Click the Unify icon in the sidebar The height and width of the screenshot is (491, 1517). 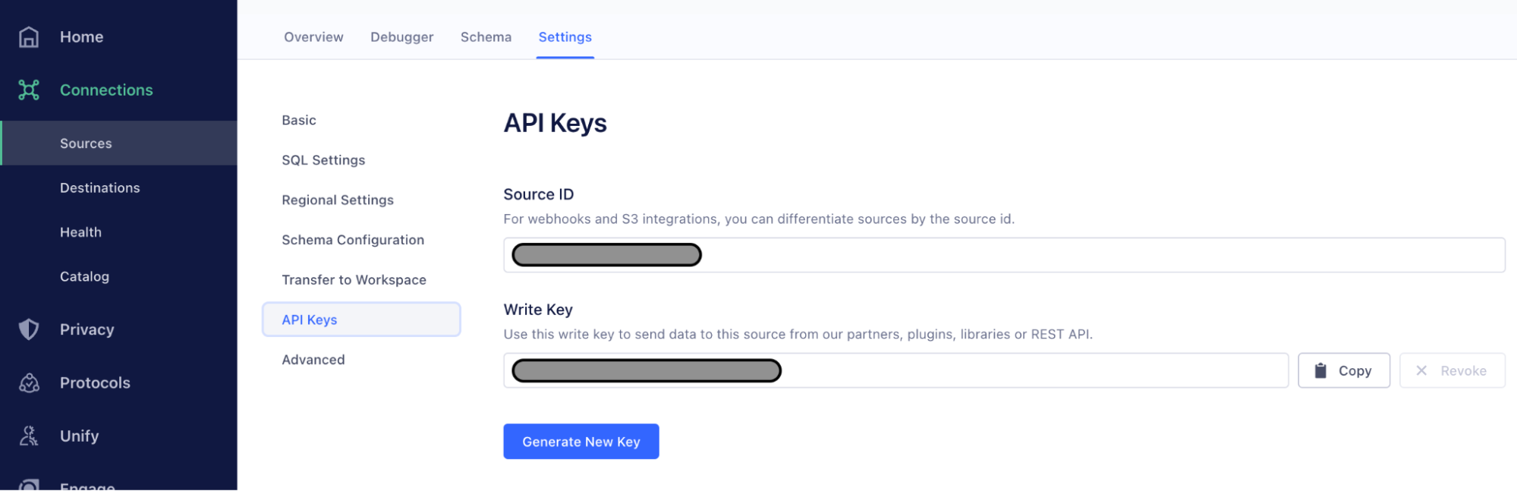[x=28, y=436]
